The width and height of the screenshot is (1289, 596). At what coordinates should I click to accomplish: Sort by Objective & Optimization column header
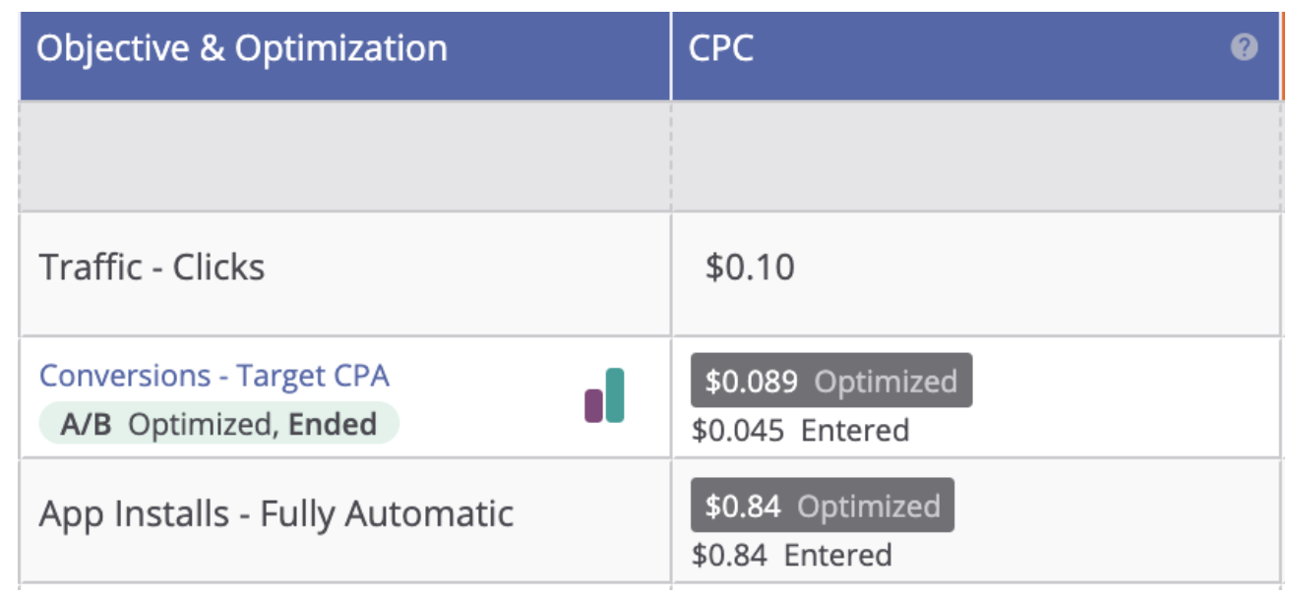click(x=242, y=49)
